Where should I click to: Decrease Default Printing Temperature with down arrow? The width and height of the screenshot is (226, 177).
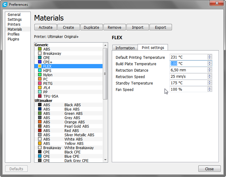209,58
